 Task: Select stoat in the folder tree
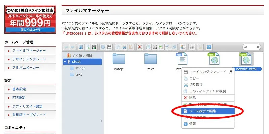(82, 62)
